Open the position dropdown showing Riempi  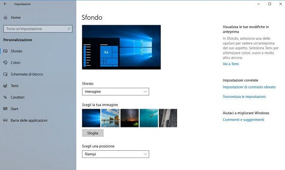pos(115,154)
